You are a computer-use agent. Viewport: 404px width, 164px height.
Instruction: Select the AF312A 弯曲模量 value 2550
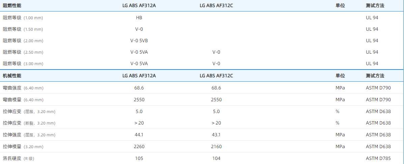coord(139,100)
